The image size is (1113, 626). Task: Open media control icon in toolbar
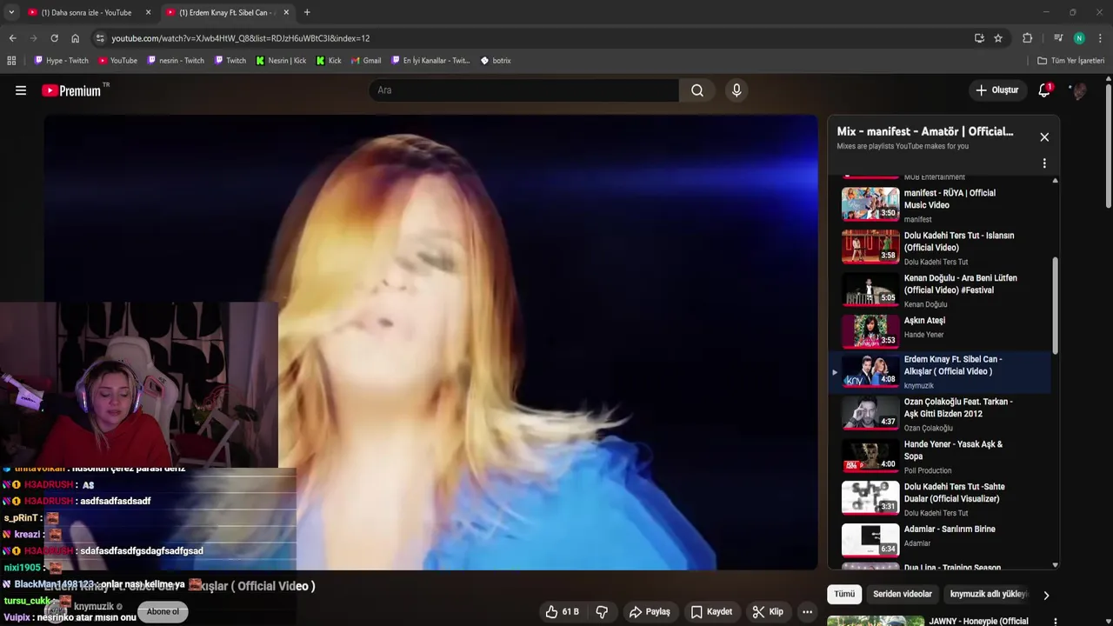[x=1058, y=38]
